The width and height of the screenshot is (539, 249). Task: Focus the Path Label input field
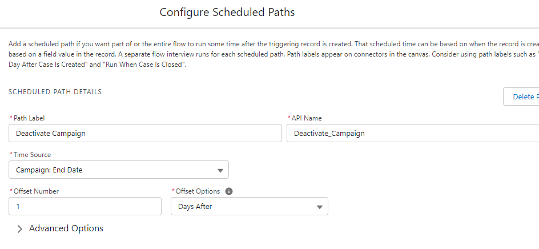145,133
